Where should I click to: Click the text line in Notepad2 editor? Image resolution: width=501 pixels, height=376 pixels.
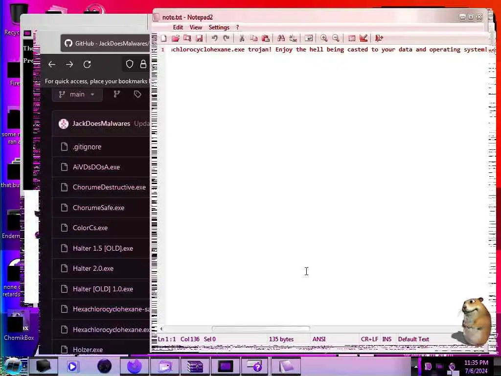click(329, 49)
